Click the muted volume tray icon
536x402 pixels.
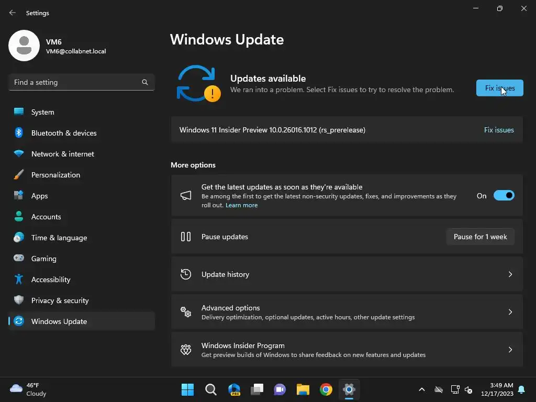tap(468, 389)
